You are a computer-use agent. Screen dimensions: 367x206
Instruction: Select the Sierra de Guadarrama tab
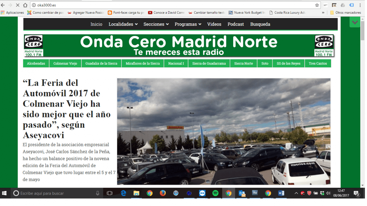pos(209,63)
